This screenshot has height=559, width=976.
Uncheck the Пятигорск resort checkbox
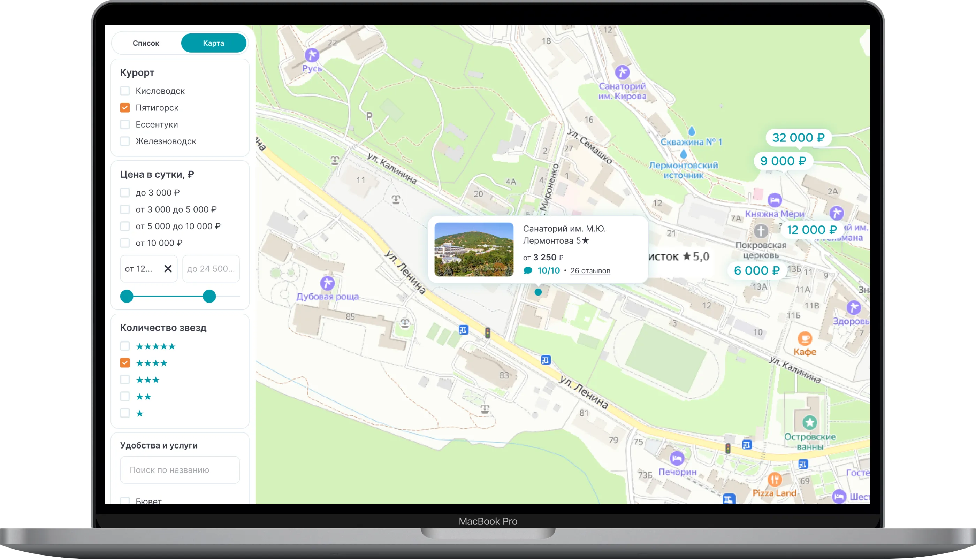[x=125, y=108]
